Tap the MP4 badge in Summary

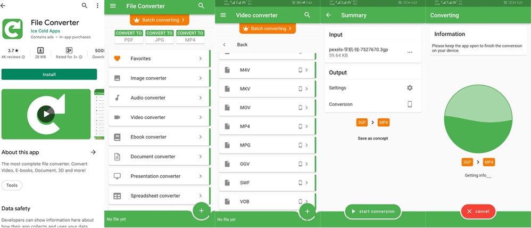(x=384, y=123)
